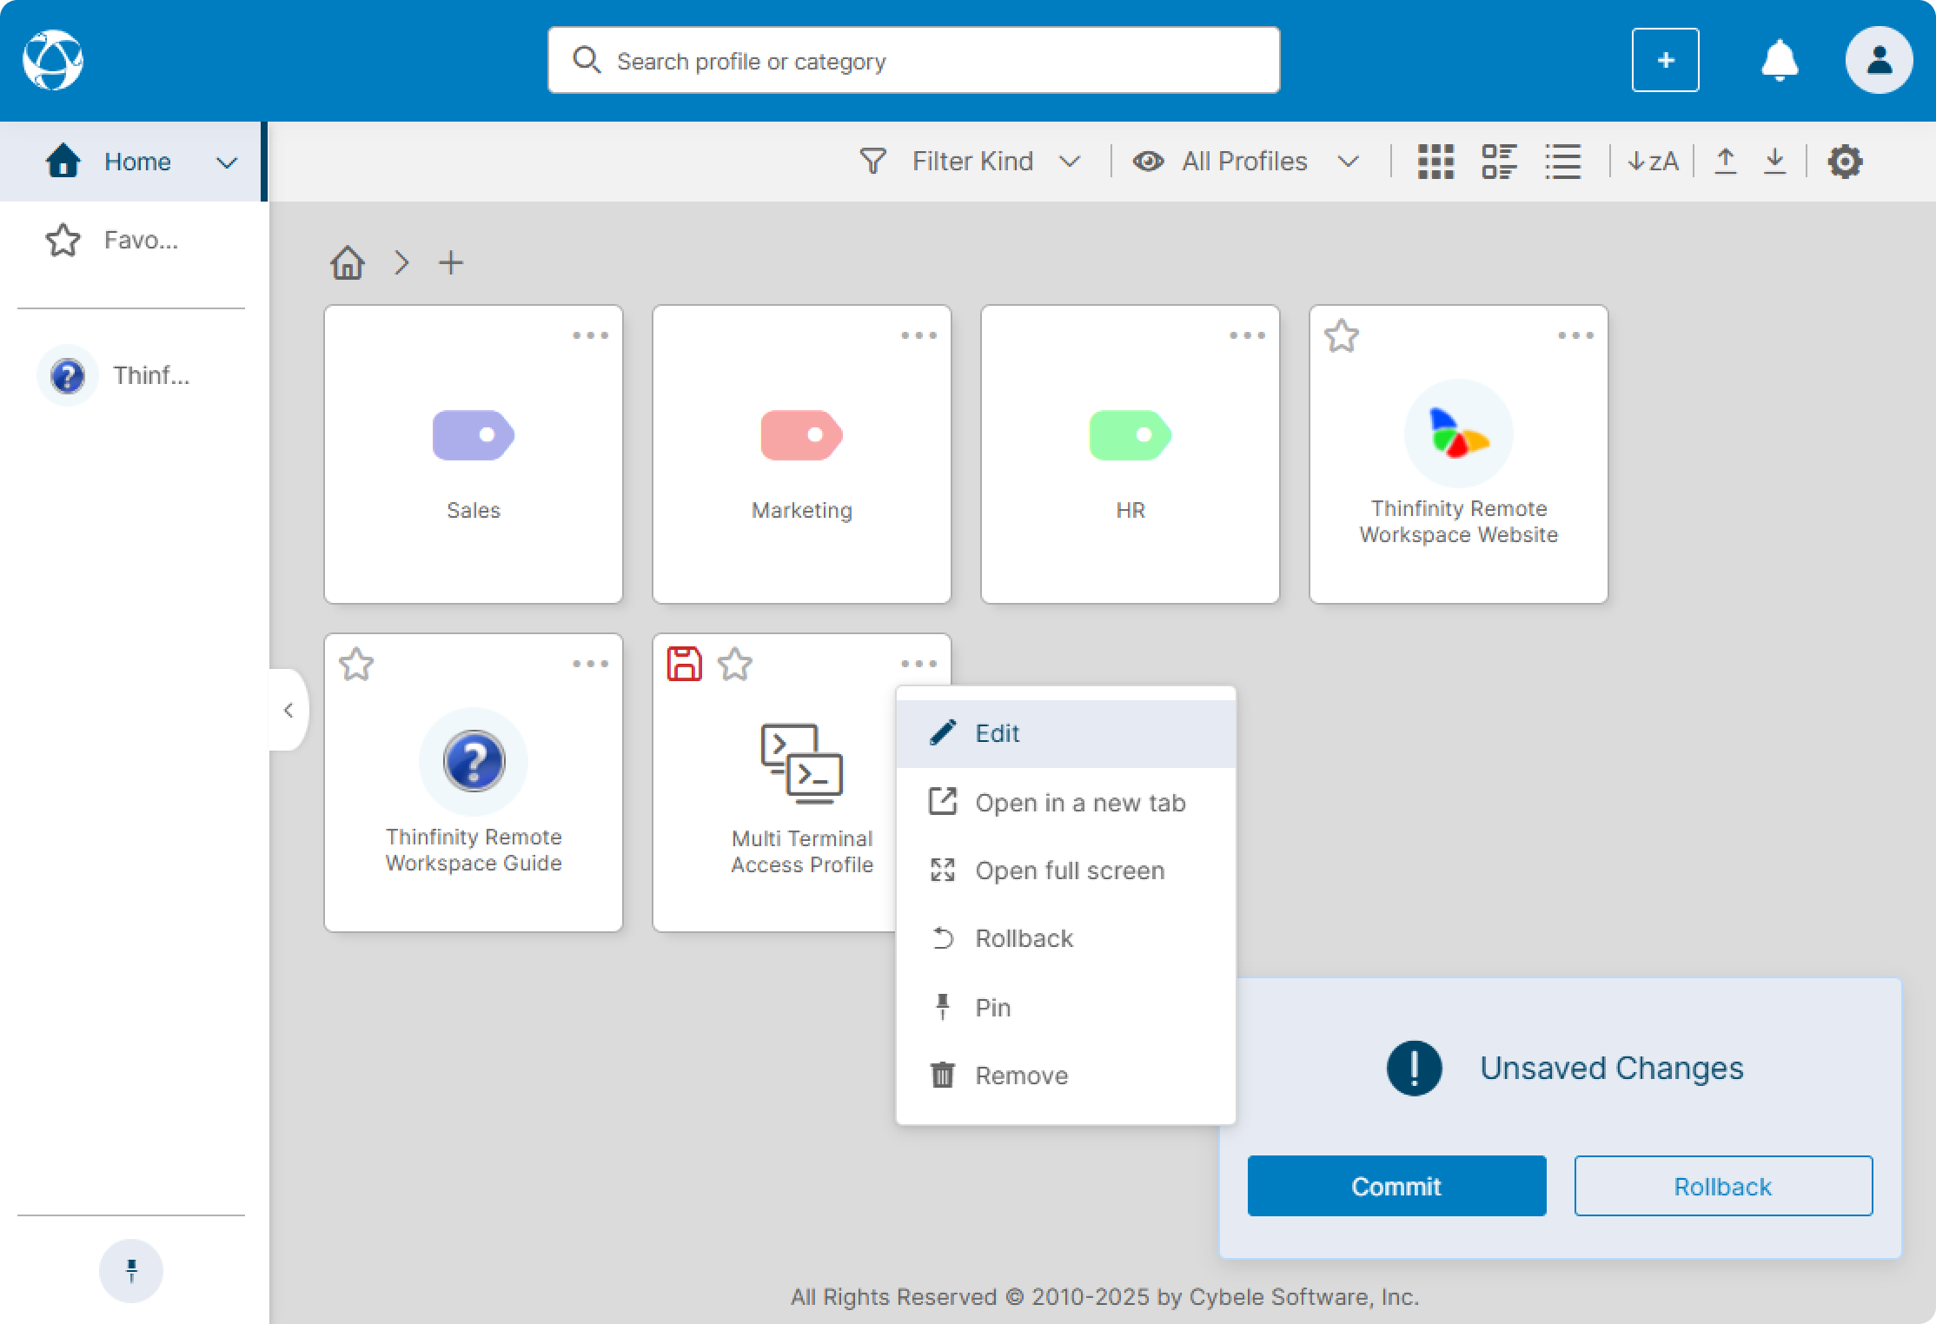
Task: Switch to list view
Action: 1562,162
